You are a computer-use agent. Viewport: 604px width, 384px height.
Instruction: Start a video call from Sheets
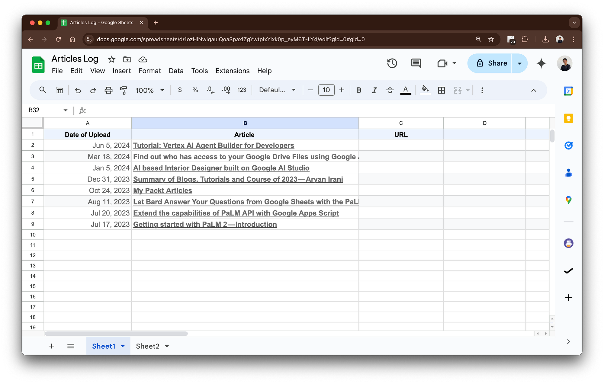442,63
